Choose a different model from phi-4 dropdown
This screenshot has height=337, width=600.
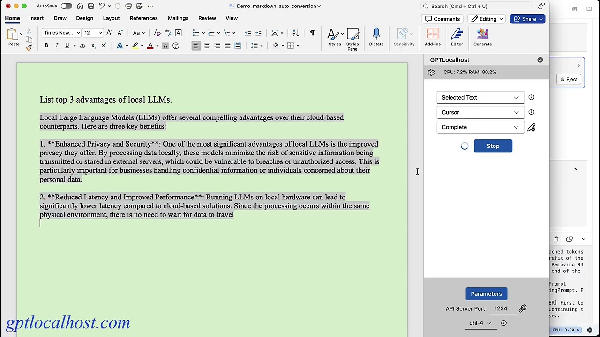480,323
